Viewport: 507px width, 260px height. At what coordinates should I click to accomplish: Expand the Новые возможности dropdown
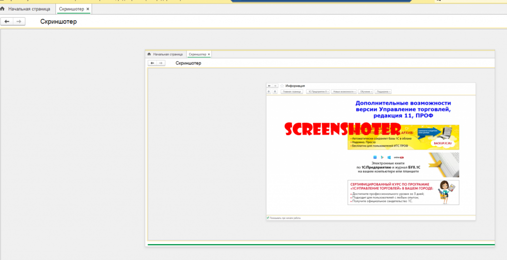[344, 92]
